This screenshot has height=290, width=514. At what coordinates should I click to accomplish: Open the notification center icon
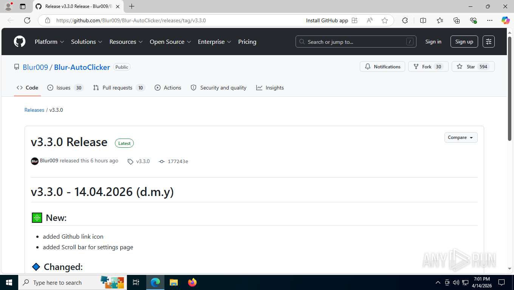point(502,282)
